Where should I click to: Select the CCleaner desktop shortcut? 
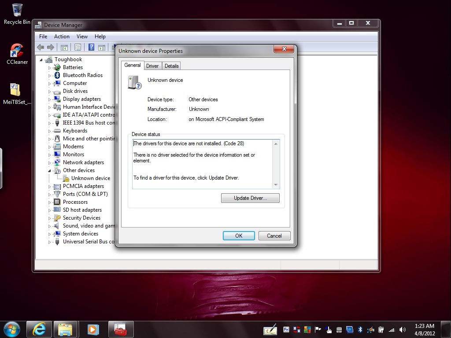tap(17, 54)
